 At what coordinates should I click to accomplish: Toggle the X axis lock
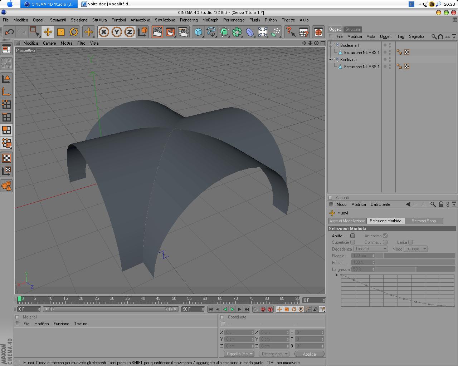[104, 32]
